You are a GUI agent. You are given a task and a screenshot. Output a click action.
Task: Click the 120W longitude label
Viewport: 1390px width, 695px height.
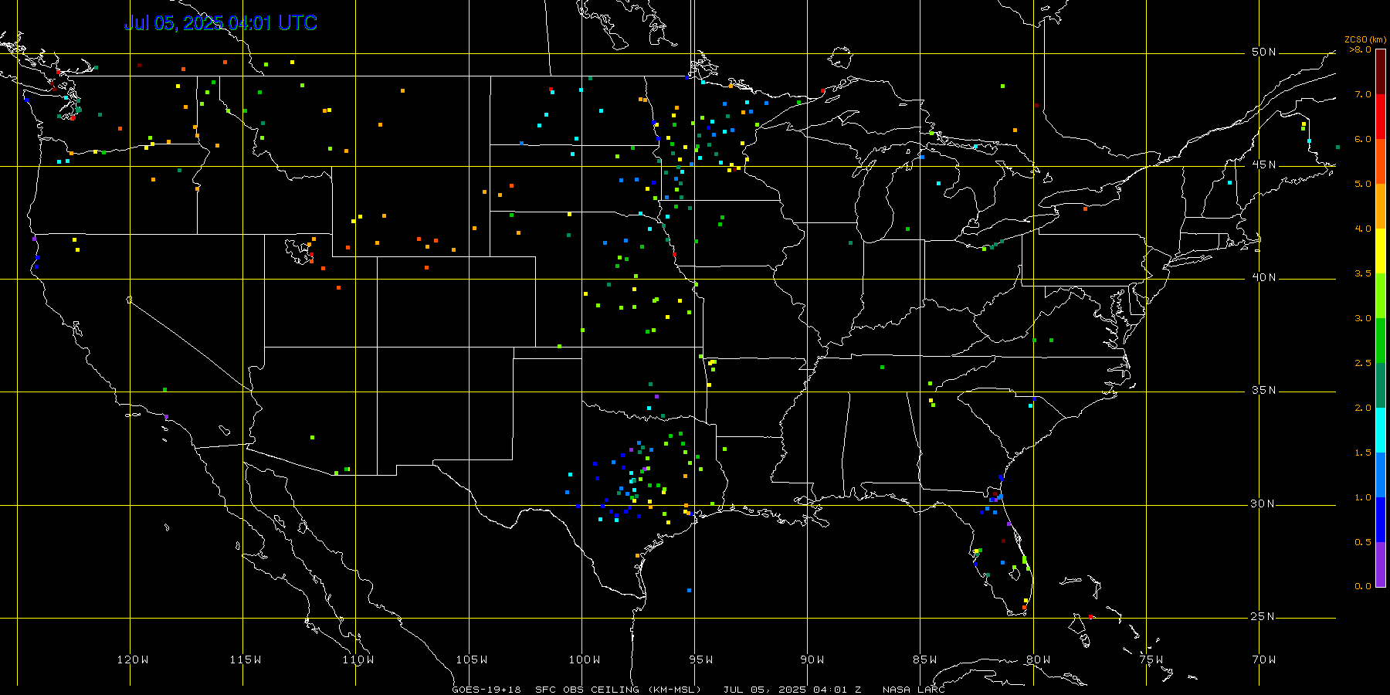click(133, 659)
